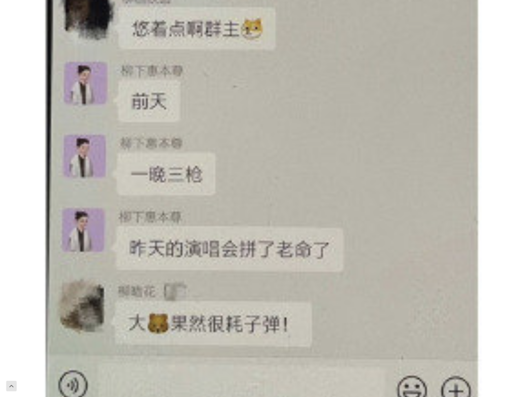Image resolution: width=529 pixels, height=397 pixels.
Task: Select the message 果然很耗子弹
Action: click(x=214, y=324)
